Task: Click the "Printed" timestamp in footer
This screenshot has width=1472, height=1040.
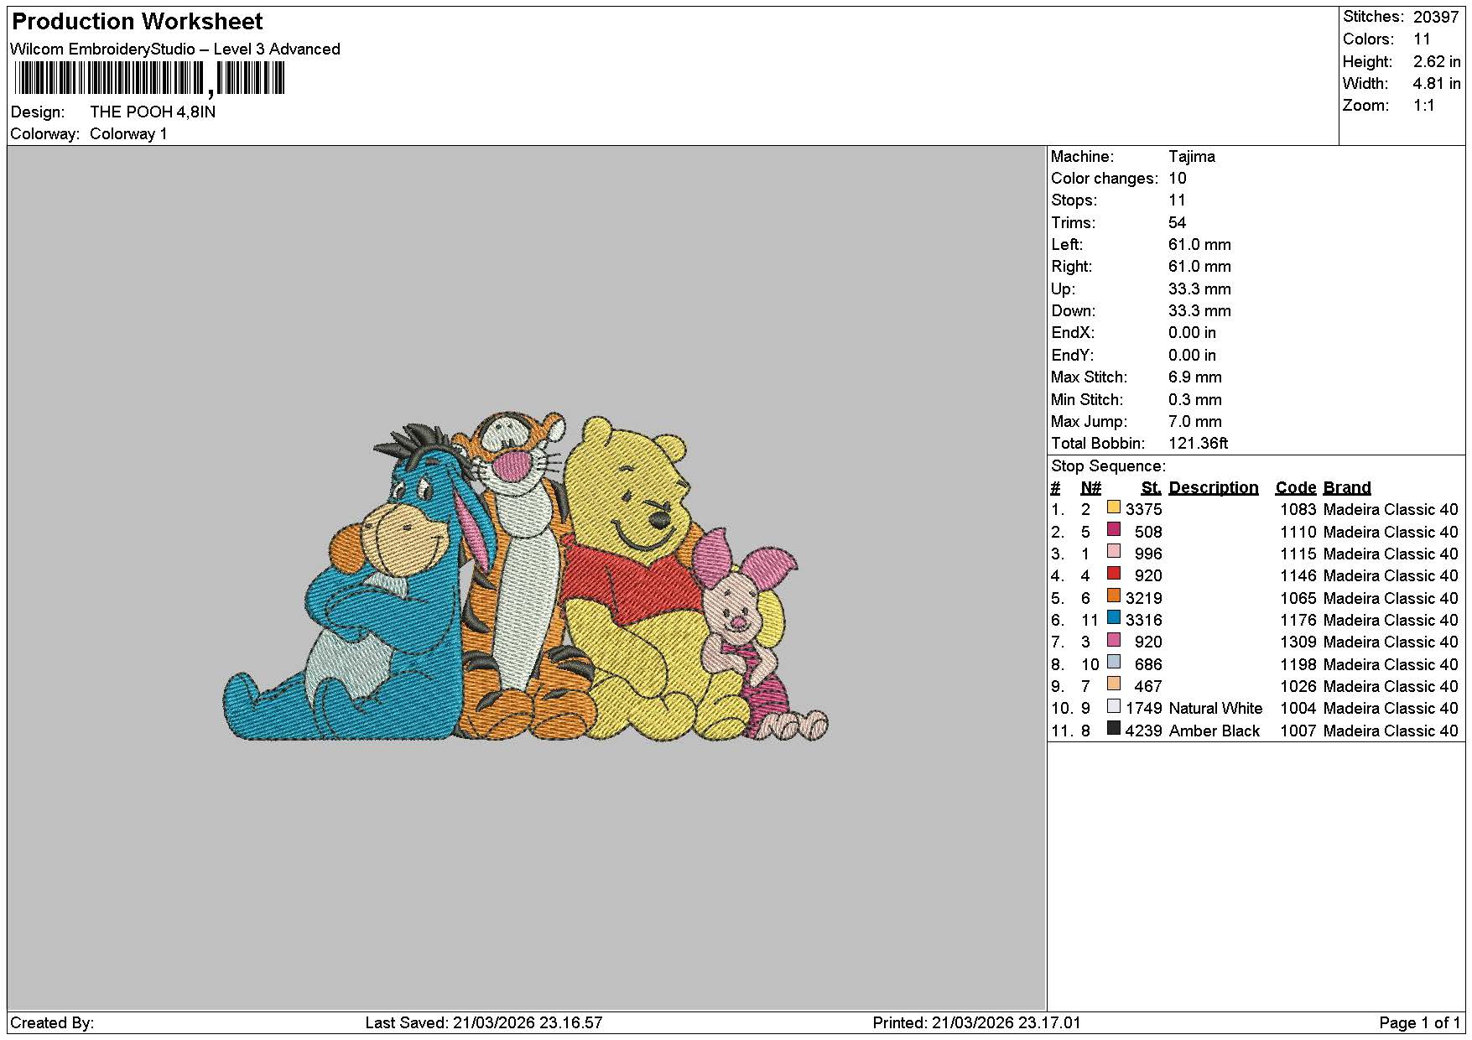Action: coord(976,1023)
